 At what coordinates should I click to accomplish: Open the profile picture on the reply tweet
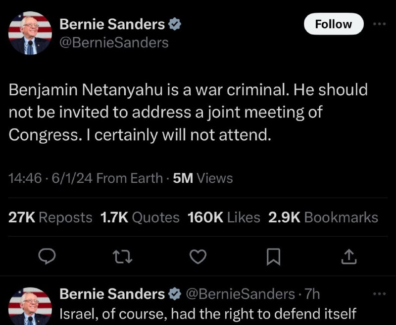tap(30, 305)
